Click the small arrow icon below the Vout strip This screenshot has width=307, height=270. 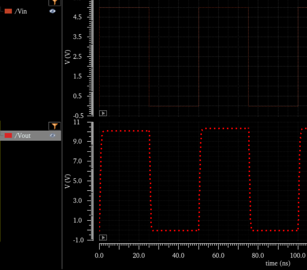pos(103,238)
